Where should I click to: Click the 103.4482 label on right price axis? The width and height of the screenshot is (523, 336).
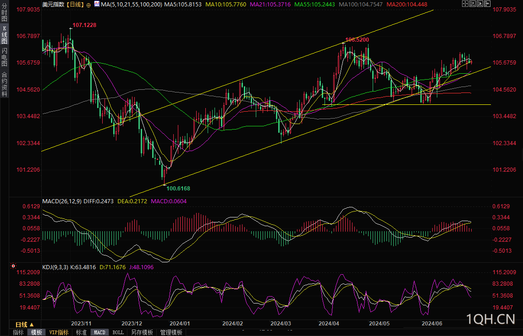pos(504,116)
